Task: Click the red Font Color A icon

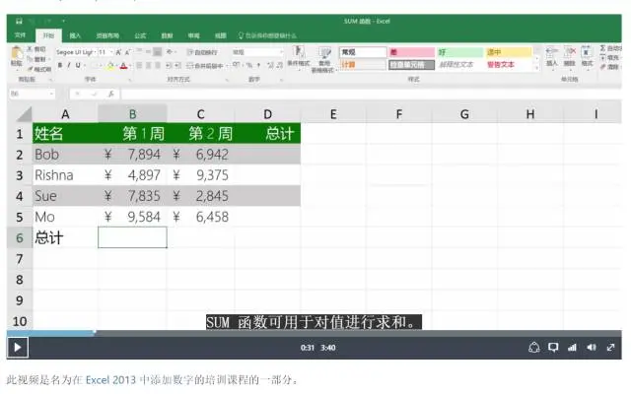Action: pyautogui.click(x=124, y=66)
